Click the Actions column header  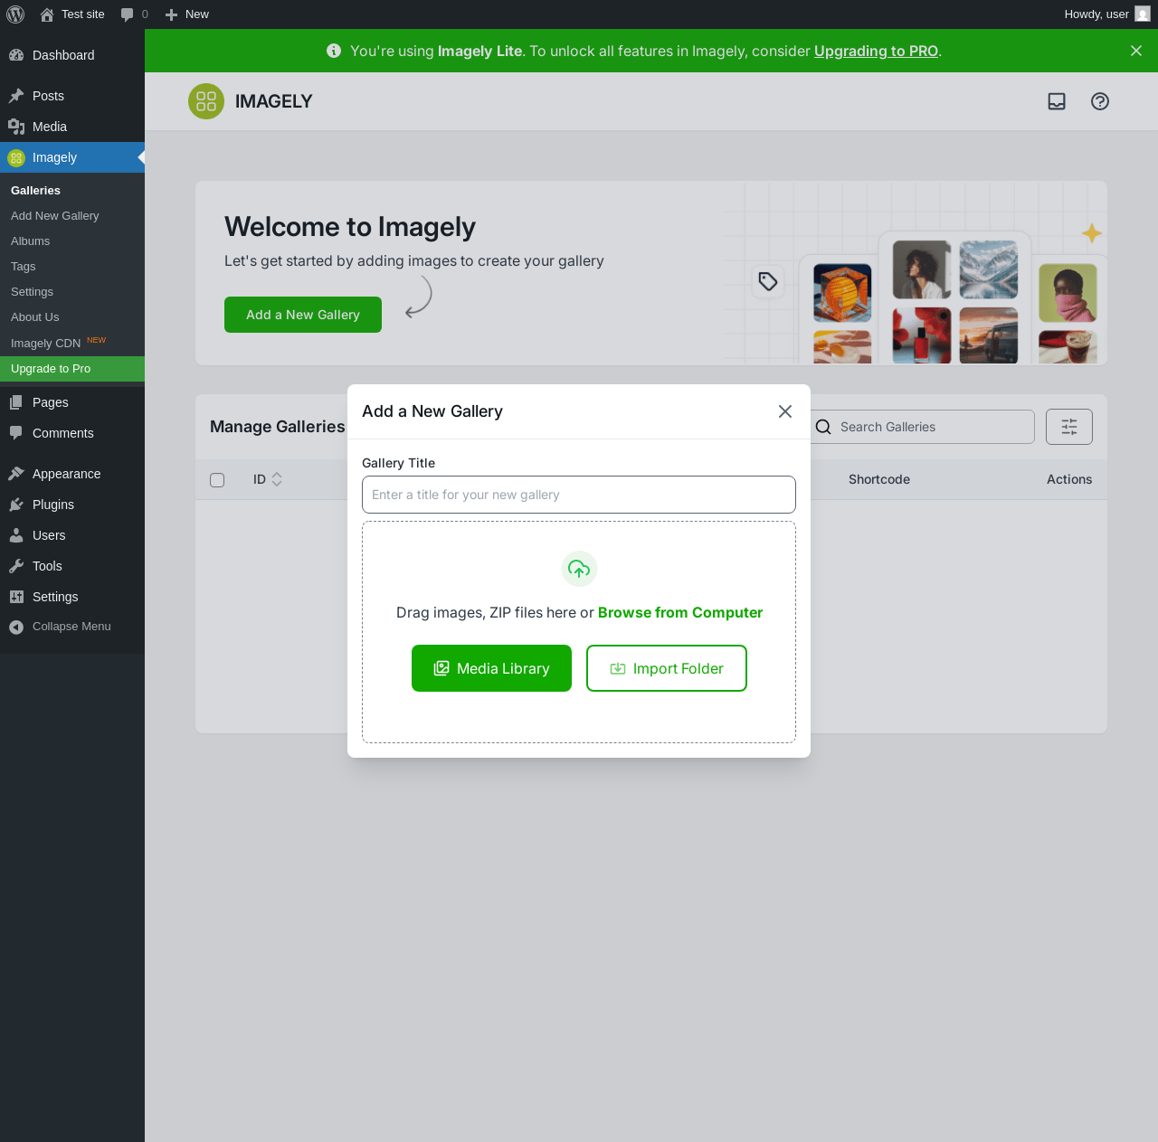pos(1069,479)
